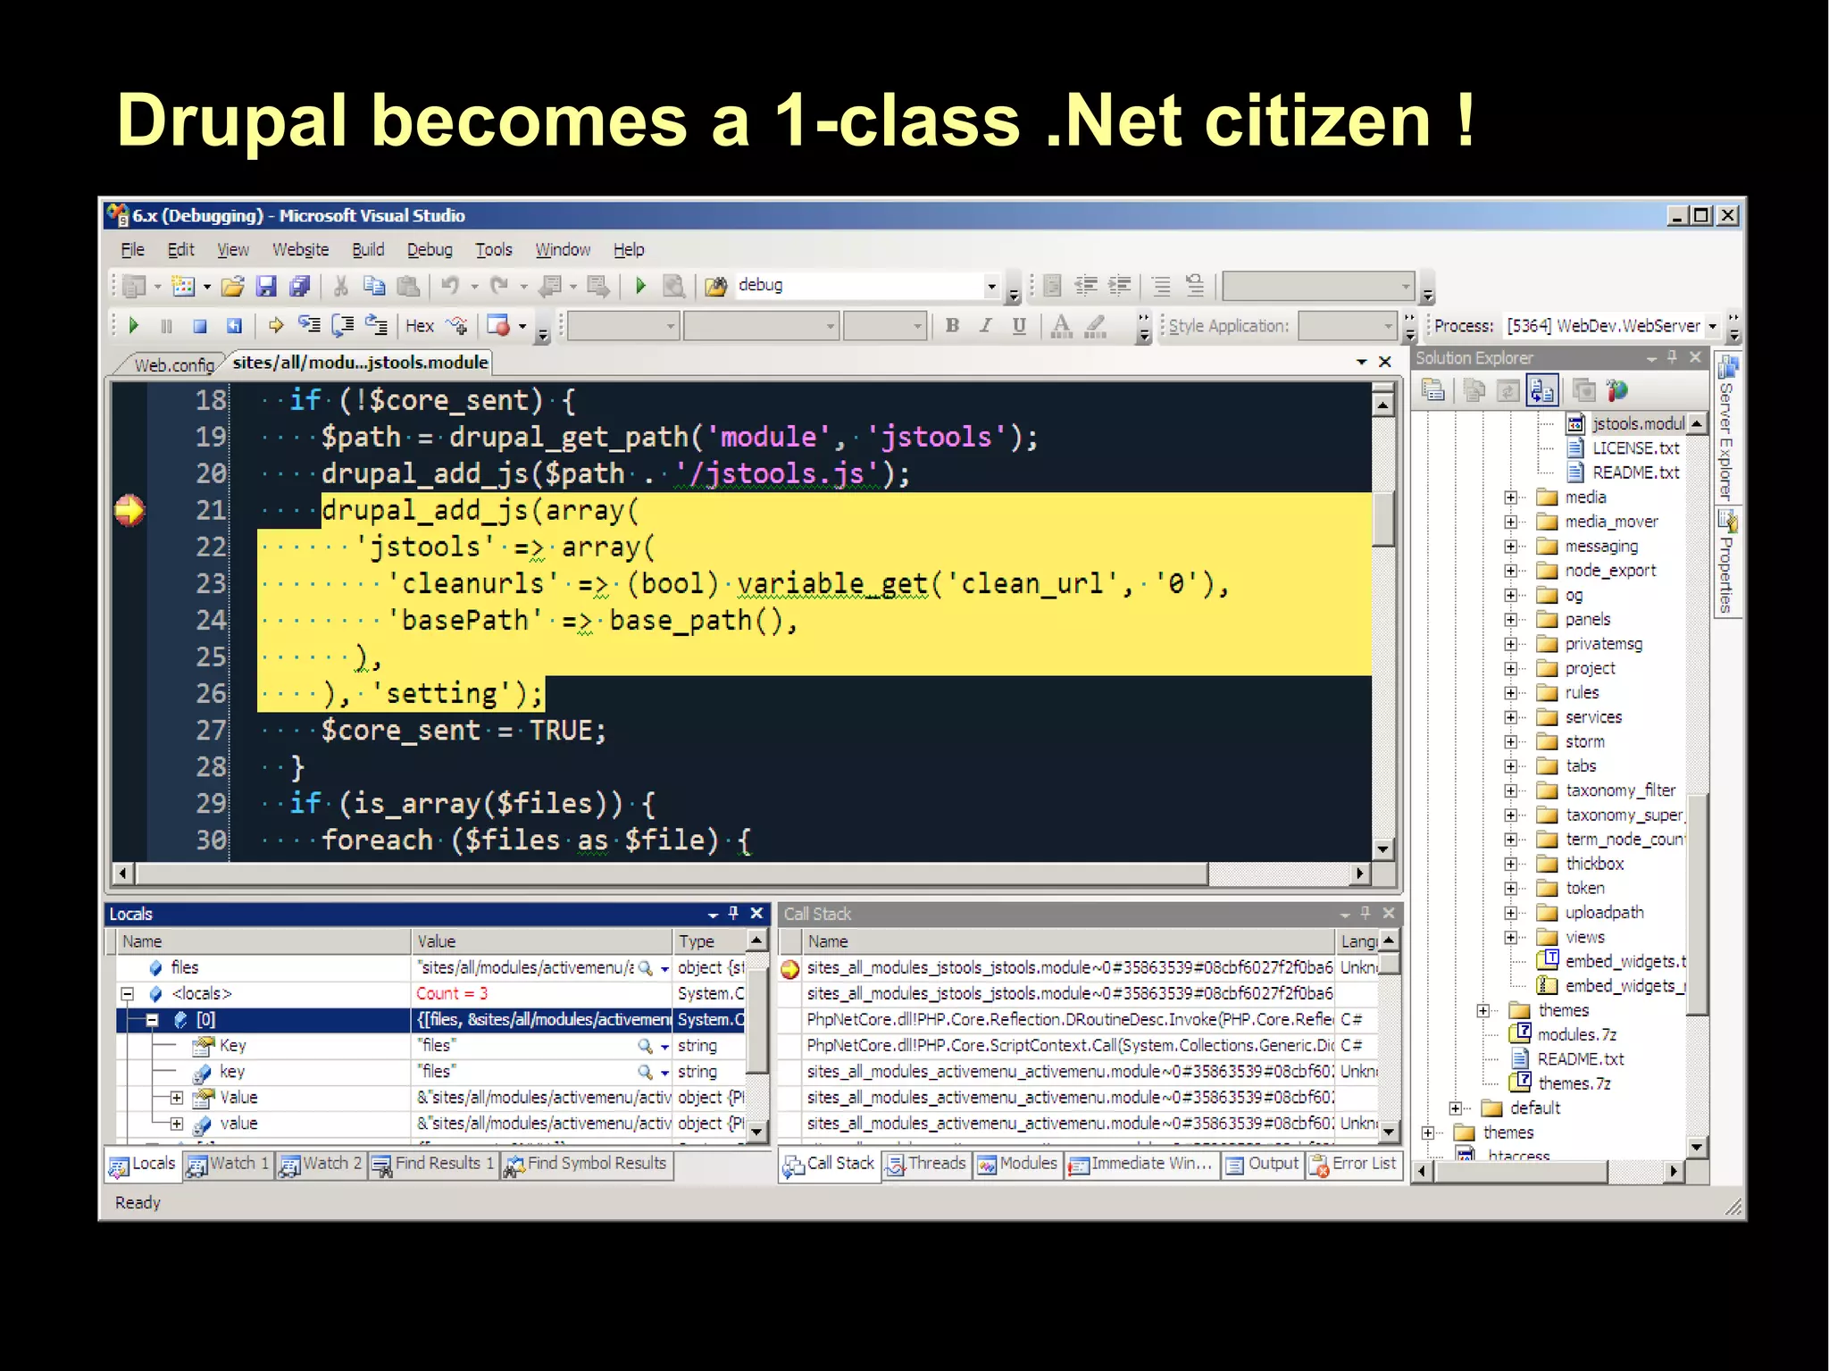Select the taxonomy_filter folder
1829x1371 pixels.
pos(1620,790)
